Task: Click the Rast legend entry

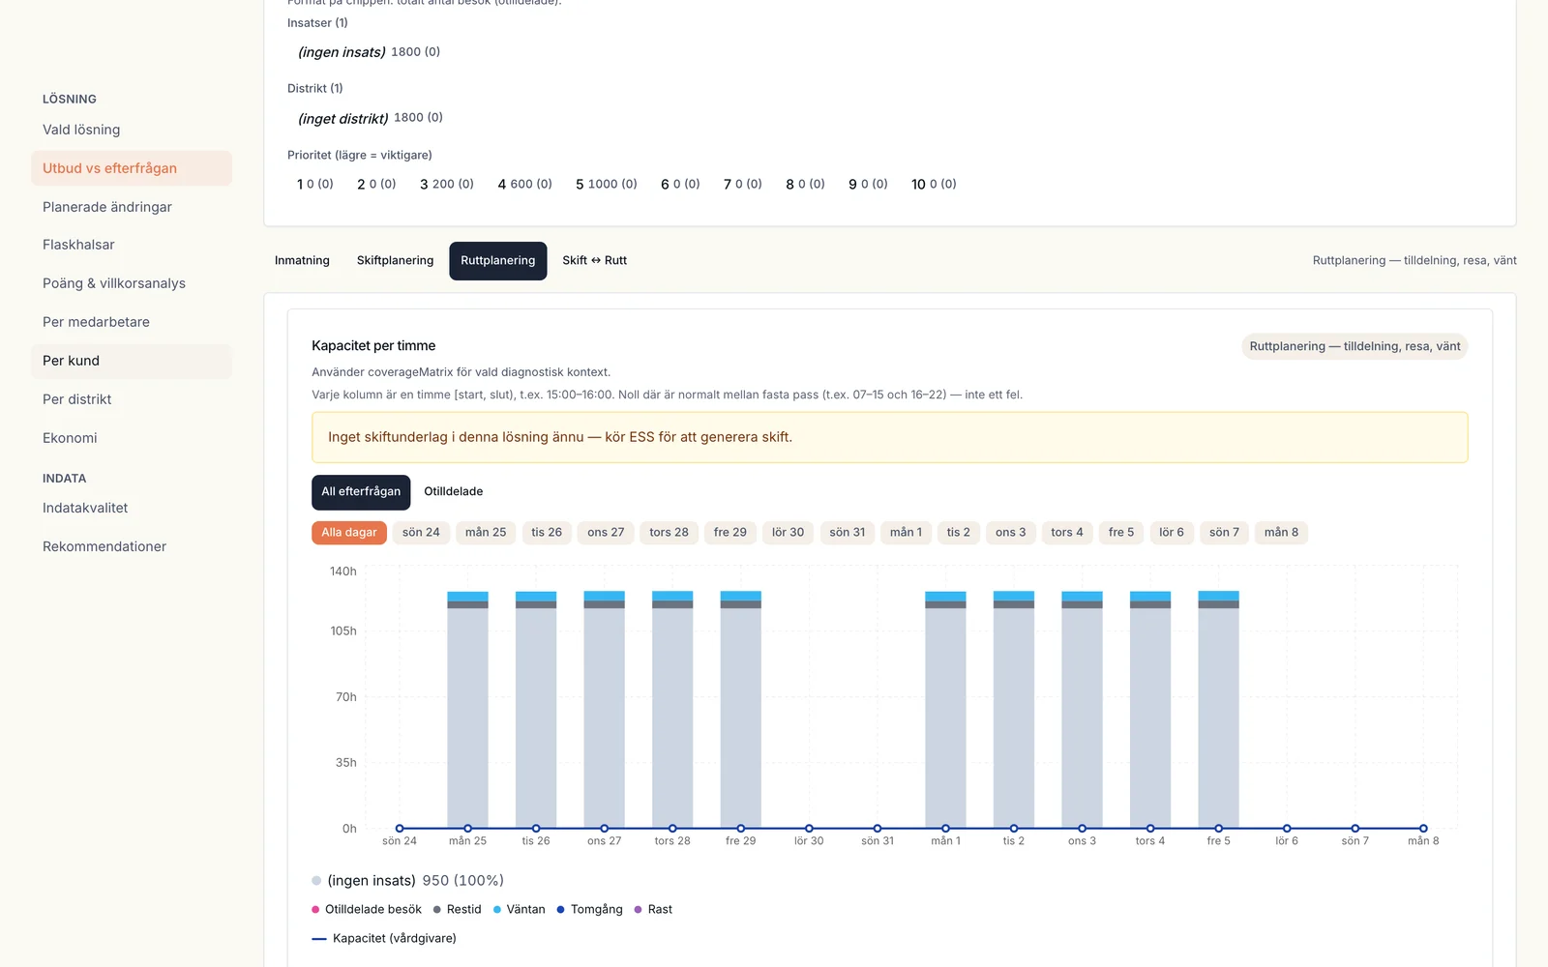Action: click(653, 910)
